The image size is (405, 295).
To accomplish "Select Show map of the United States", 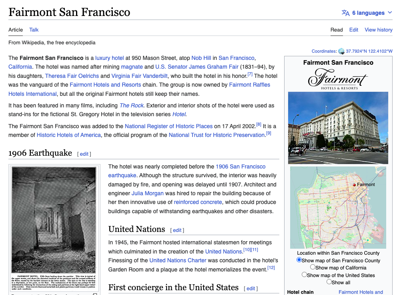I will click(304, 275).
